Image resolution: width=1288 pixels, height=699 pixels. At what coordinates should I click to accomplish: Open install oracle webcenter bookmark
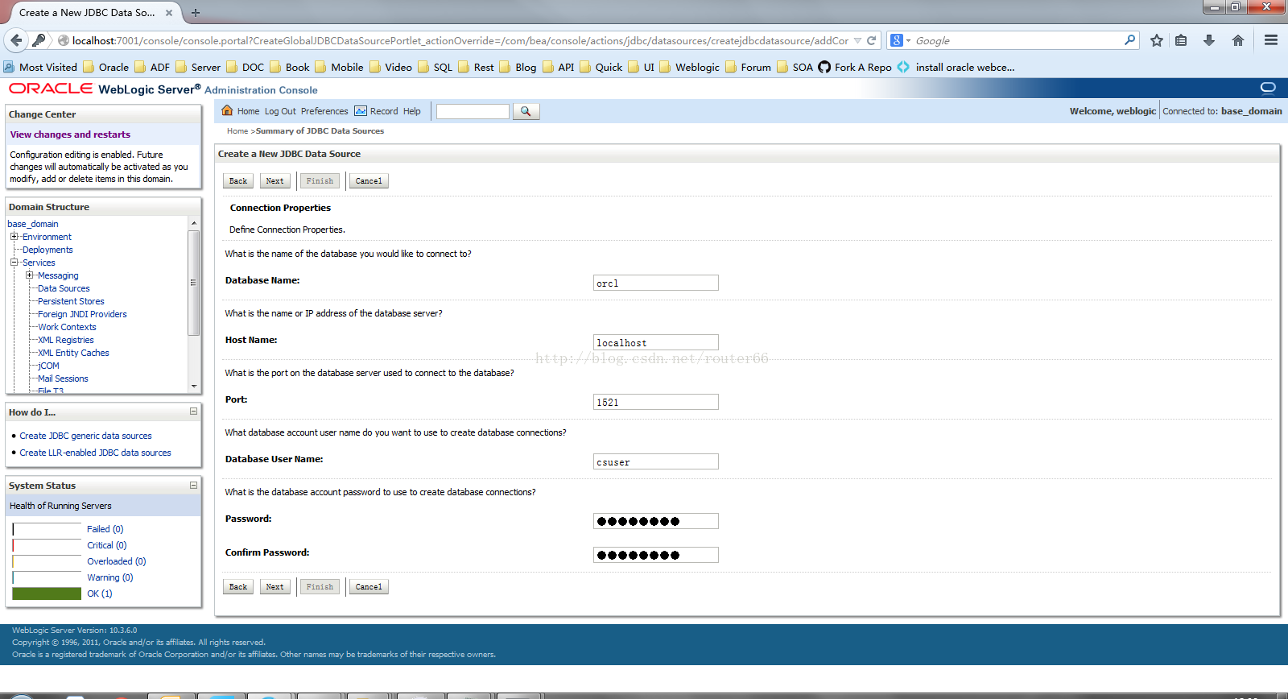click(956, 67)
